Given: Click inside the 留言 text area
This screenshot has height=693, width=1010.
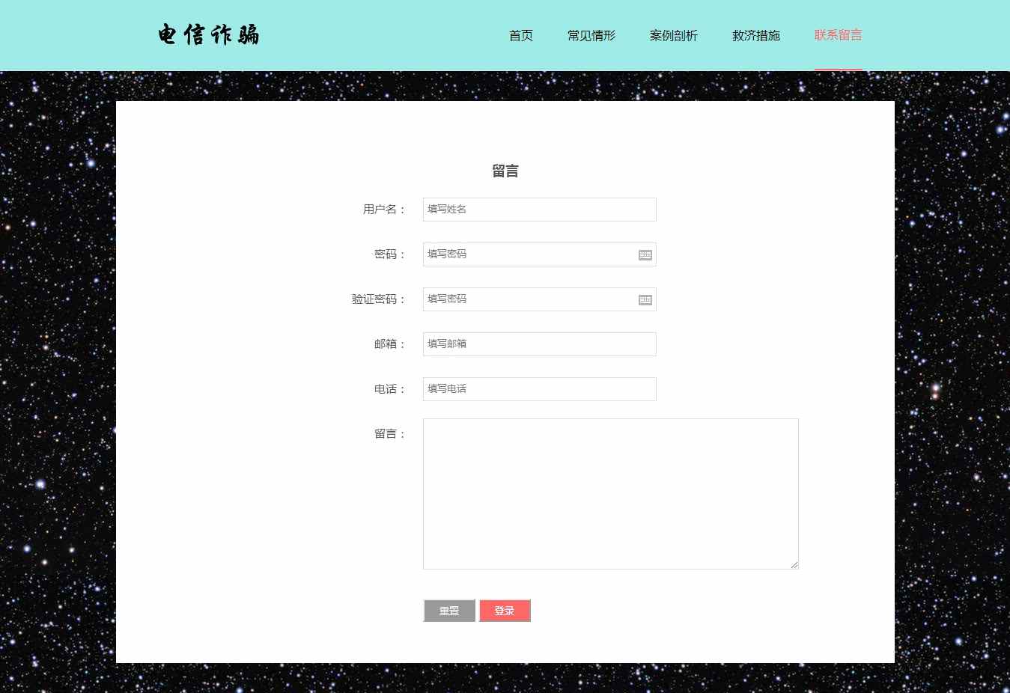Looking at the screenshot, I should (x=611, y=494).
